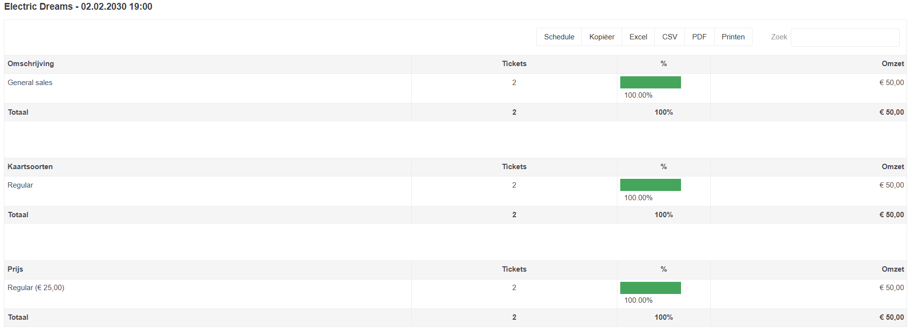Click green progress bar for General sales
The image size is (909, 328).
coord(650,83)
